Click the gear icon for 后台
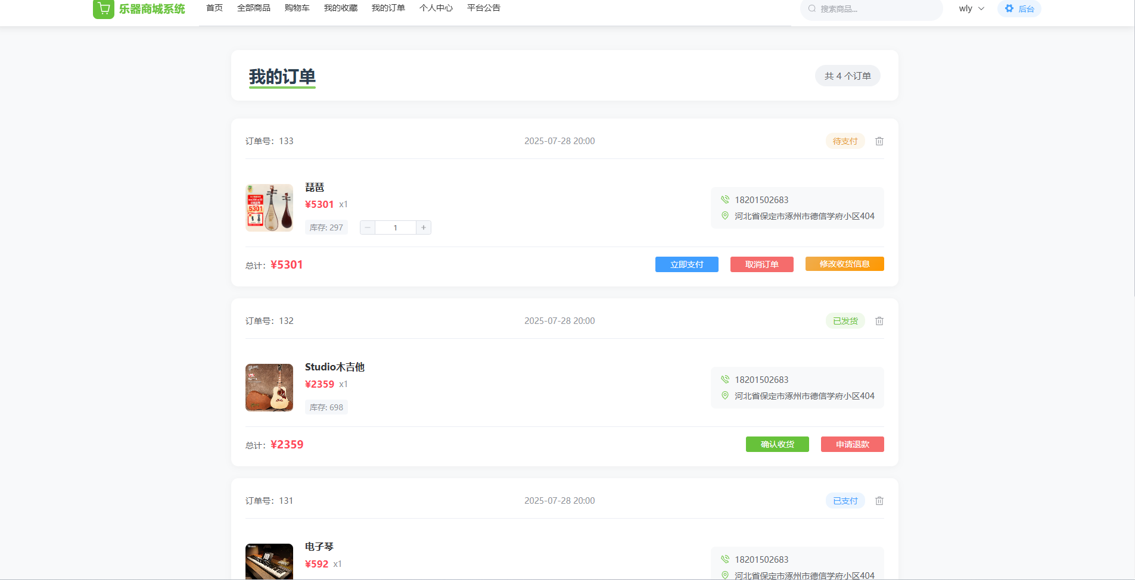The height and width of the screenshot is (580, 1135). click(x=1009, y=8)
